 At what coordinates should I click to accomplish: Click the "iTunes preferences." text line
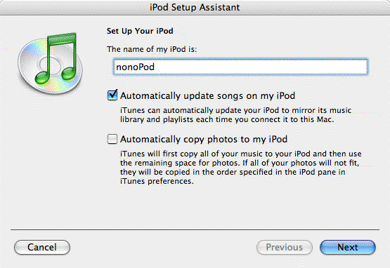click(x=157, y=181)
